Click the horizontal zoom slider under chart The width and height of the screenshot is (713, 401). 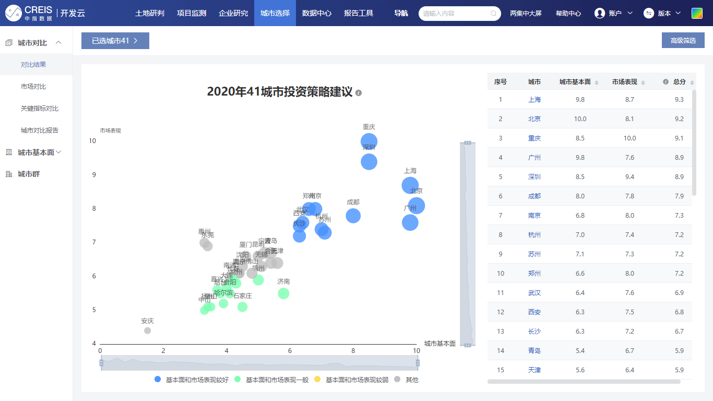point(259,363)
